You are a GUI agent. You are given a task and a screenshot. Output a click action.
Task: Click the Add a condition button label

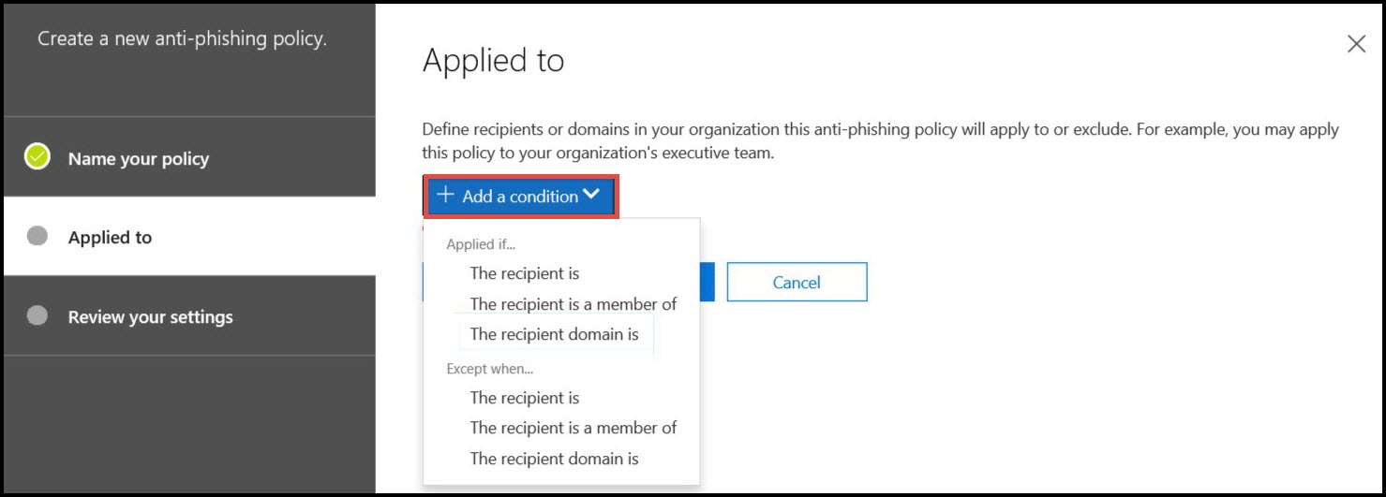[x=520, y=197]
